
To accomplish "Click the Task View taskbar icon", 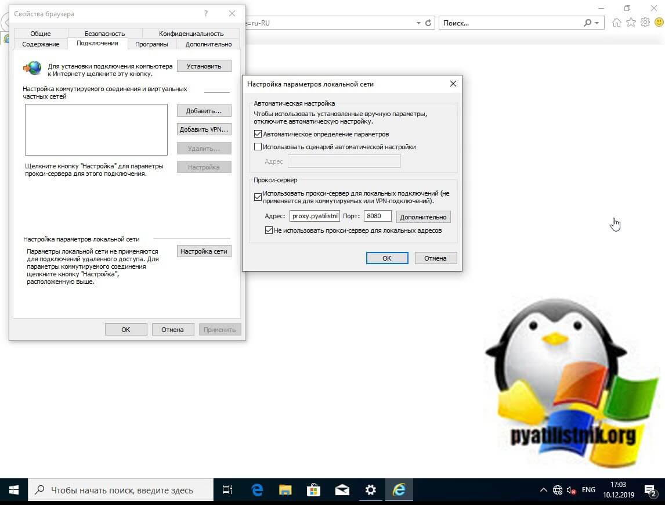I will (x=227, y=490).
